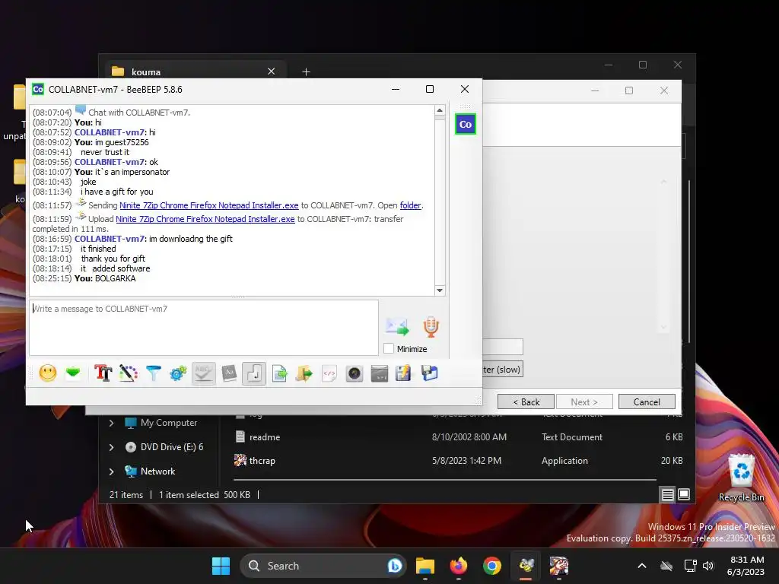Open Ninite installer link in Sending line
The image size is (779, 584).
[x=208, y=205]
